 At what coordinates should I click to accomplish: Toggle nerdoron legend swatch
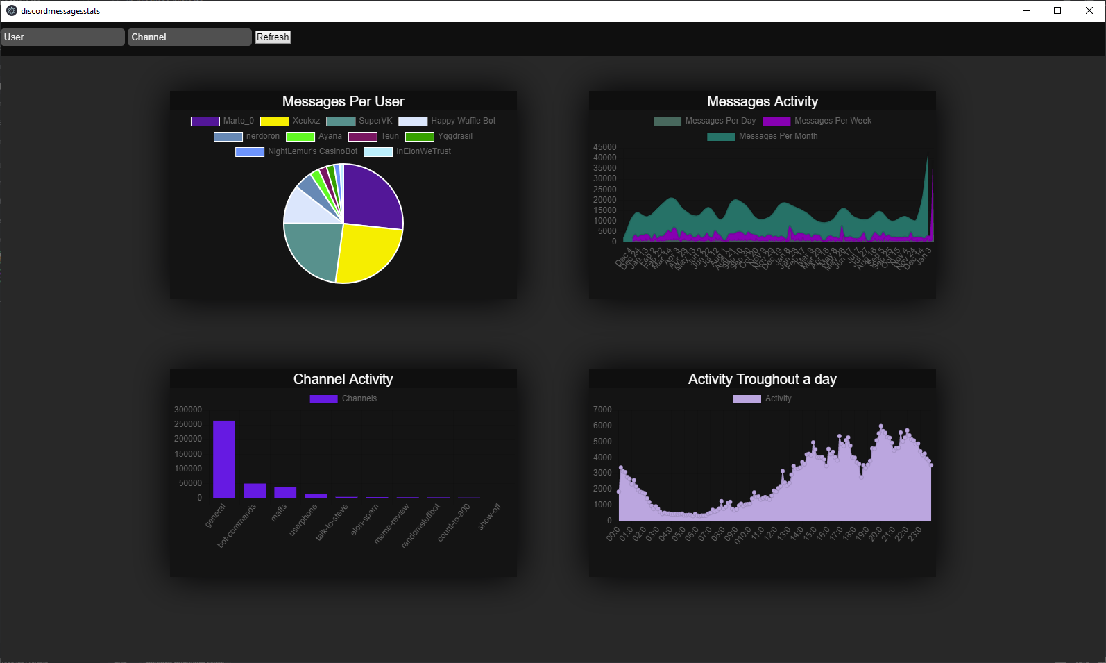228,137
